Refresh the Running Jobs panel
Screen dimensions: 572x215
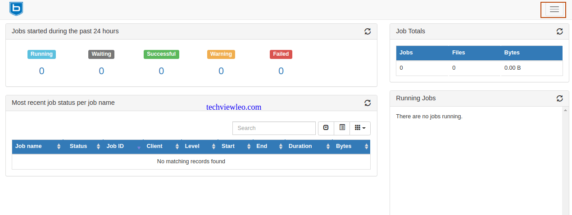click(x=559, y=99)
